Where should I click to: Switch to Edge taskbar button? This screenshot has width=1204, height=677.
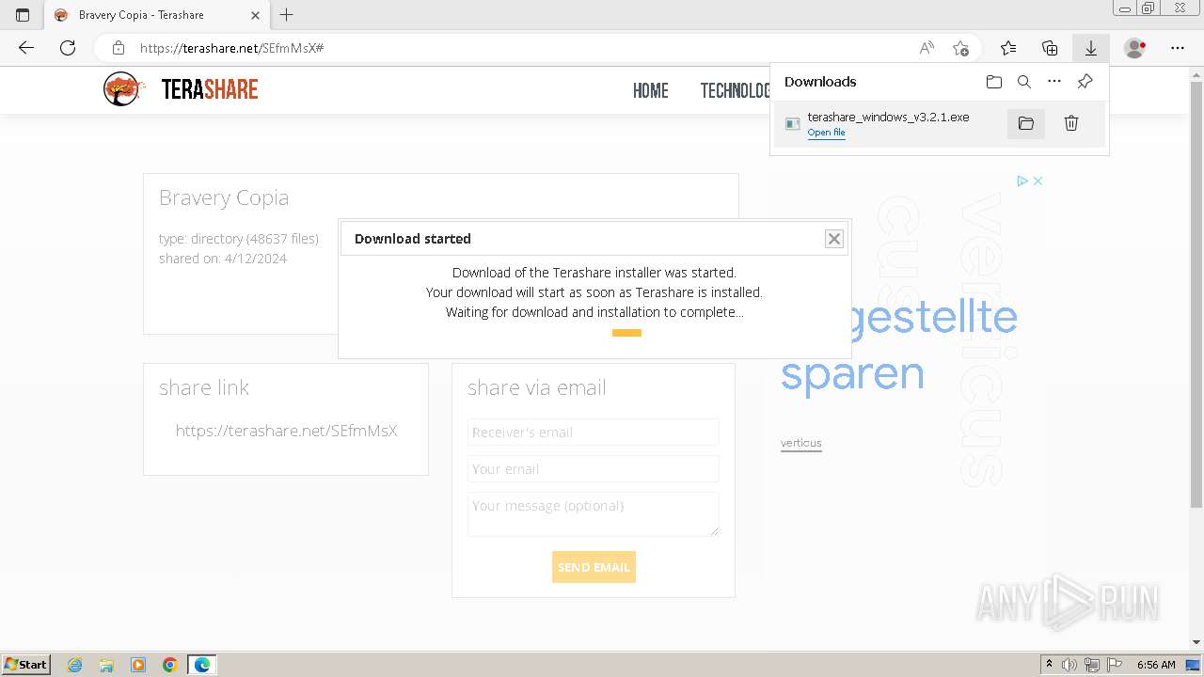(202, 665)
